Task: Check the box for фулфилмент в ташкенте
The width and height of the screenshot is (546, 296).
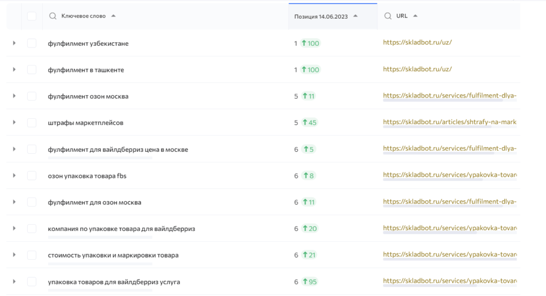Action: point(32,70)
